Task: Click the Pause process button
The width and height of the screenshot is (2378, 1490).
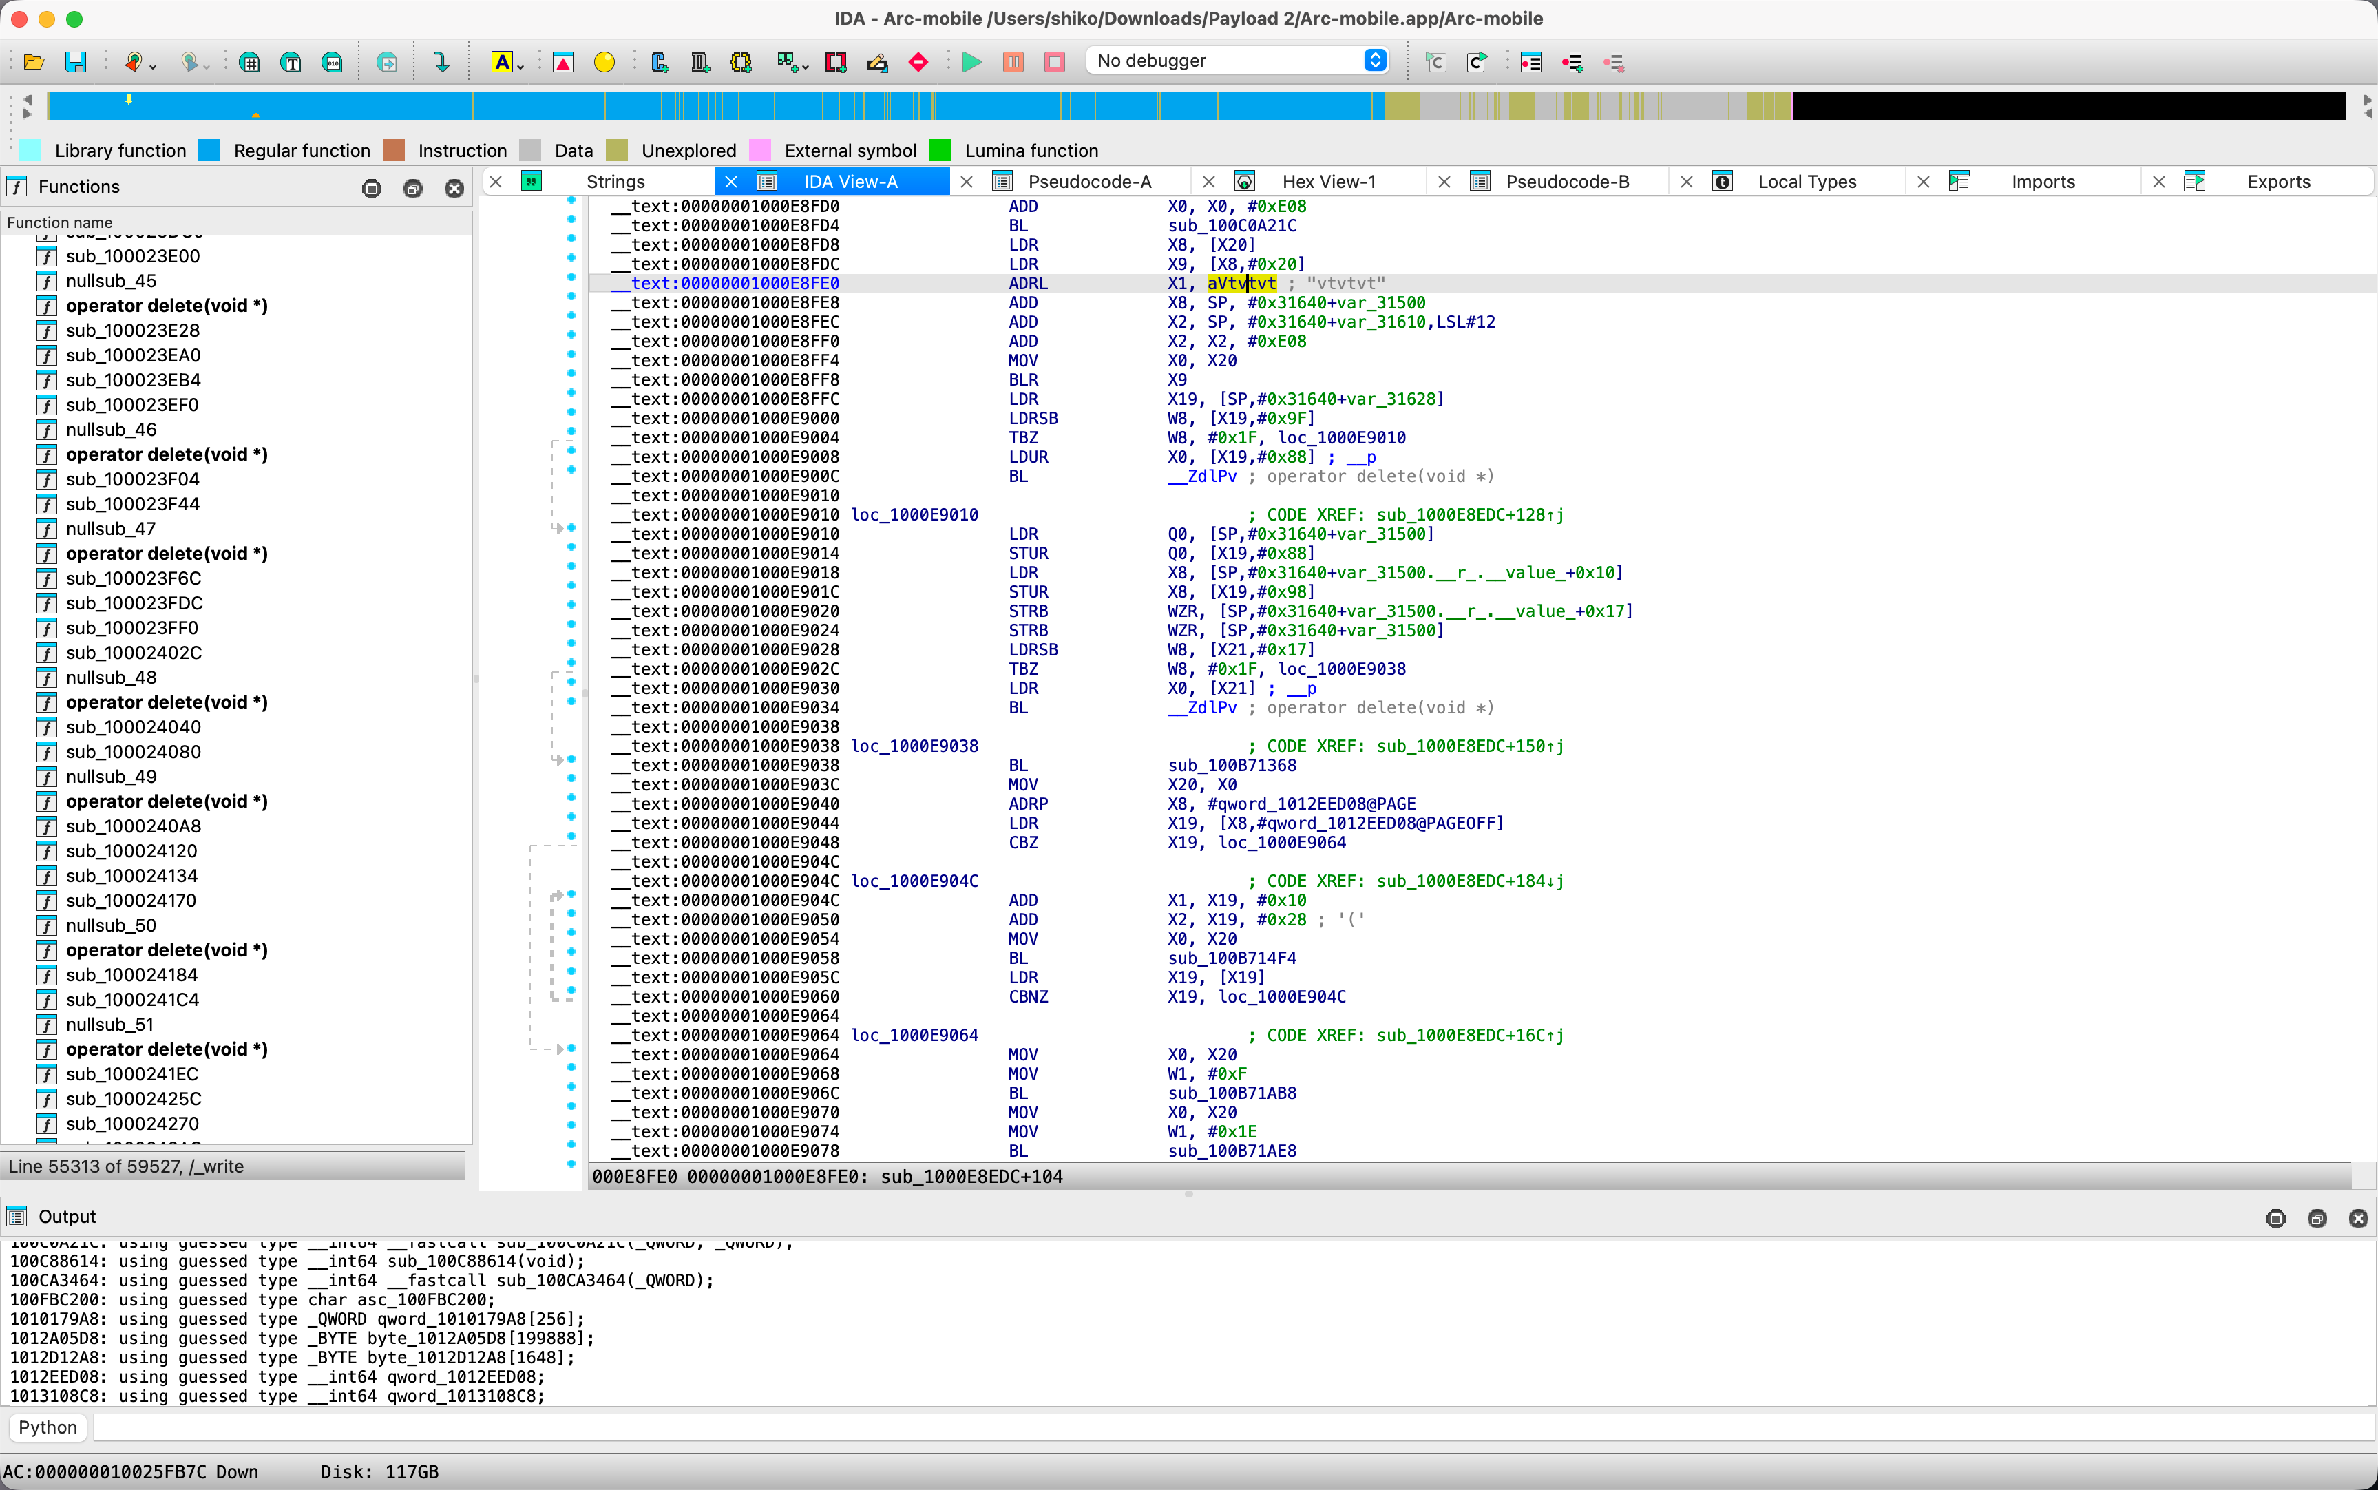Action: point(1013,62)
